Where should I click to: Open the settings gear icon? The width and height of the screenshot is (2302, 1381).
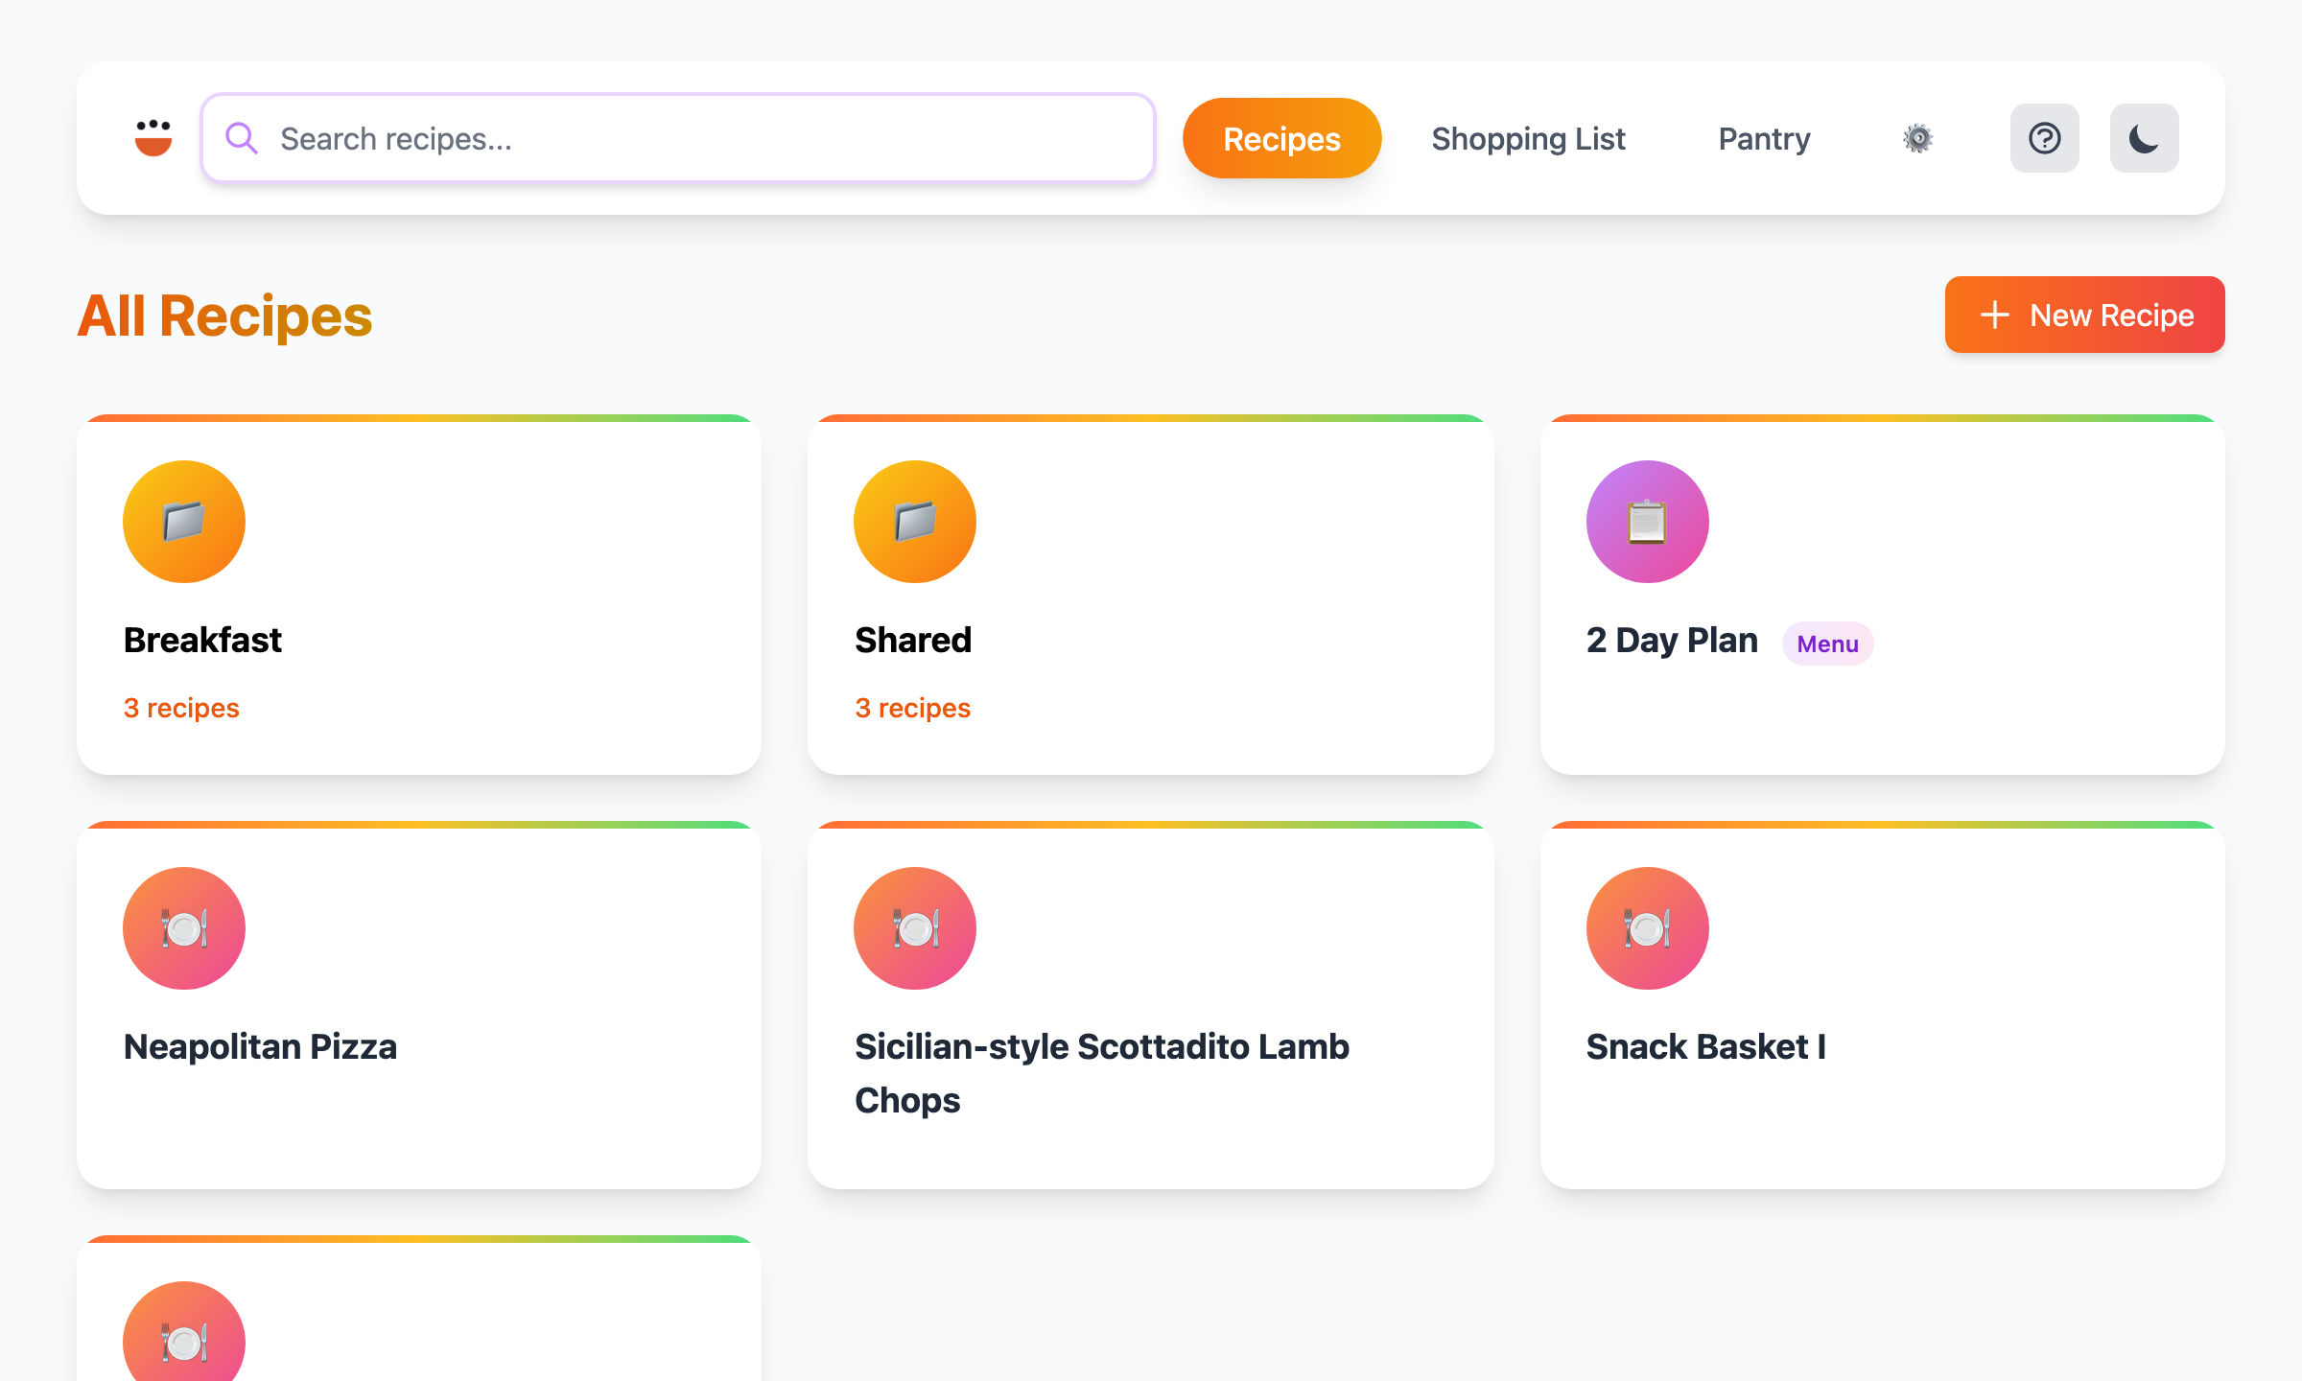pyautogui.click(x=1917, y=138)
